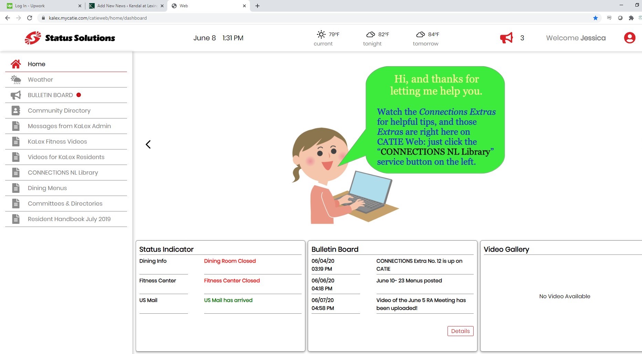Image resolution: width=642 pixels, height=354 pixels.
Task: Open the red user profile icon
Action: pyautogui.click(x=630, y=38)
